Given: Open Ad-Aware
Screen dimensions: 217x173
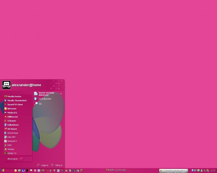Looking at the screenshot, I should [12, 129].
